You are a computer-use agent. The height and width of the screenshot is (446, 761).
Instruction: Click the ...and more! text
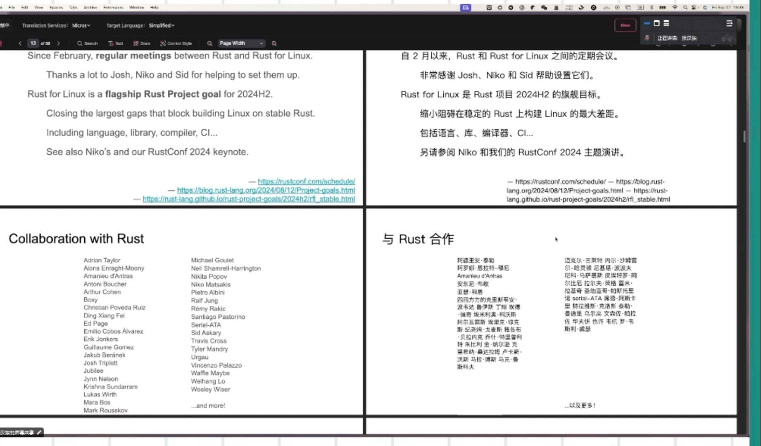(x=208, y=406)
